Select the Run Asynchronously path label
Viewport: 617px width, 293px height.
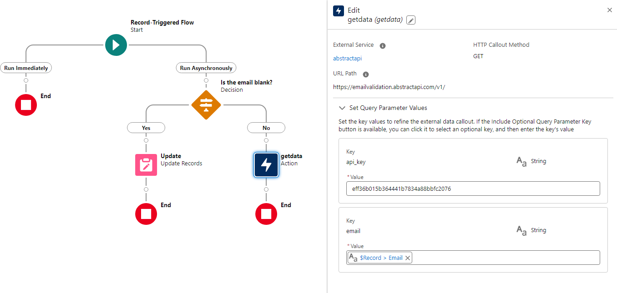coord(206,68)
